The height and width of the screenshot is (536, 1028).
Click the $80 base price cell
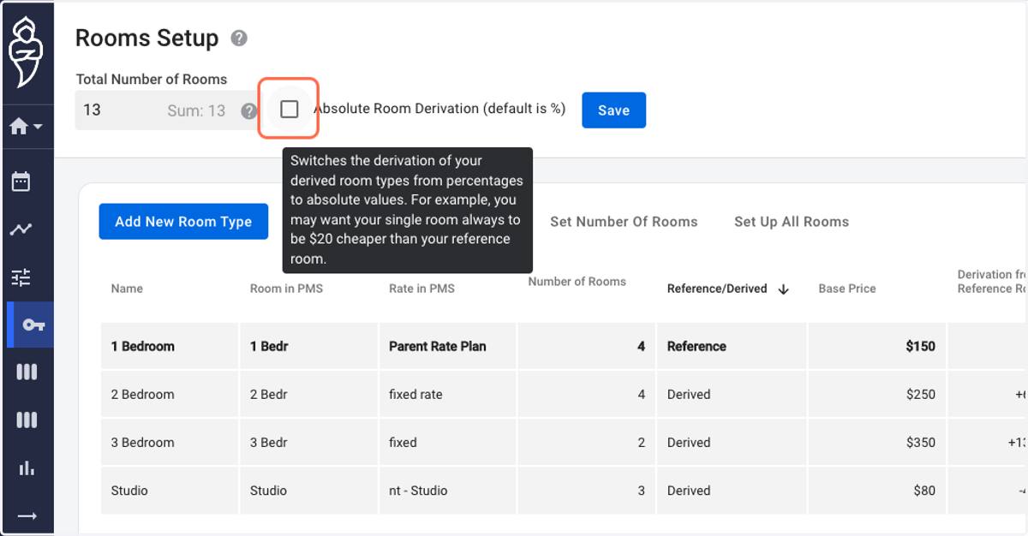point(876,491)
